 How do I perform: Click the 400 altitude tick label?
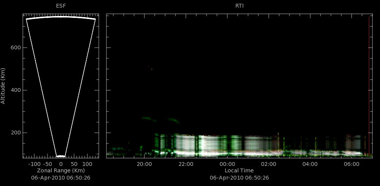pyautogui.click(x=16, y=90)
